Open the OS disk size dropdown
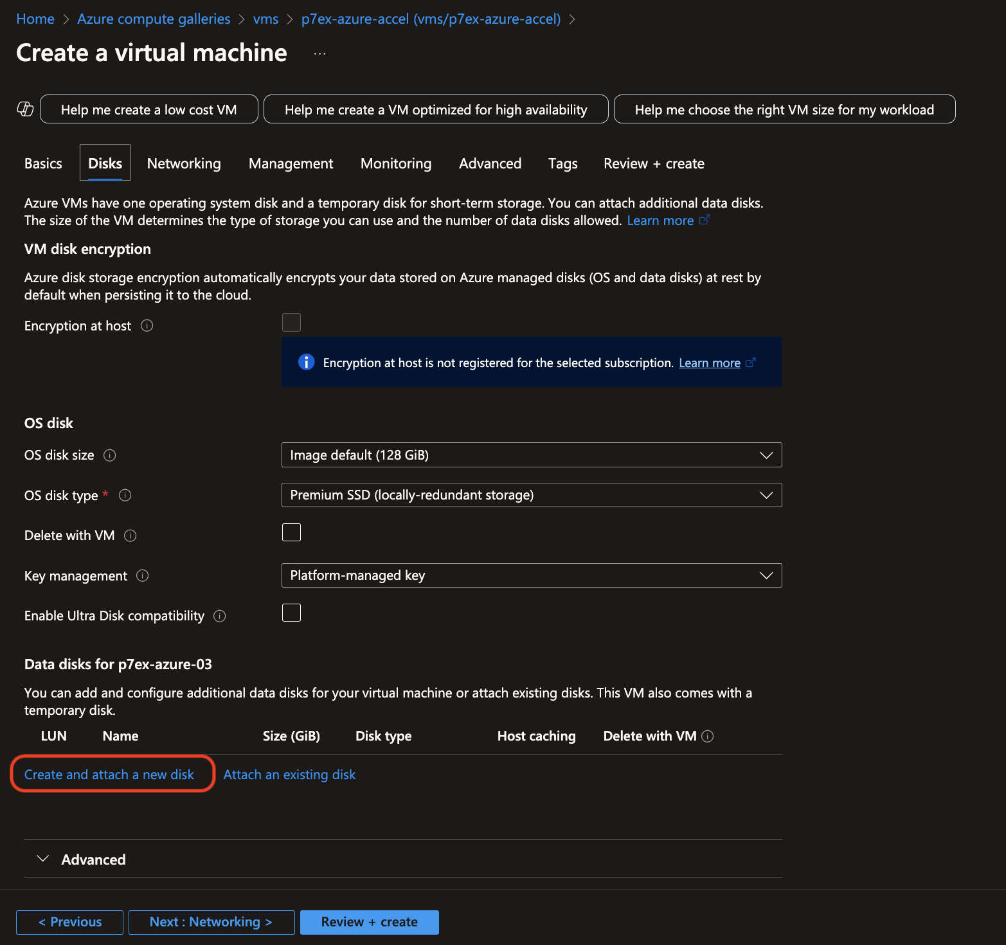This screenshot has height=945, width=1006. pos(531,455)
